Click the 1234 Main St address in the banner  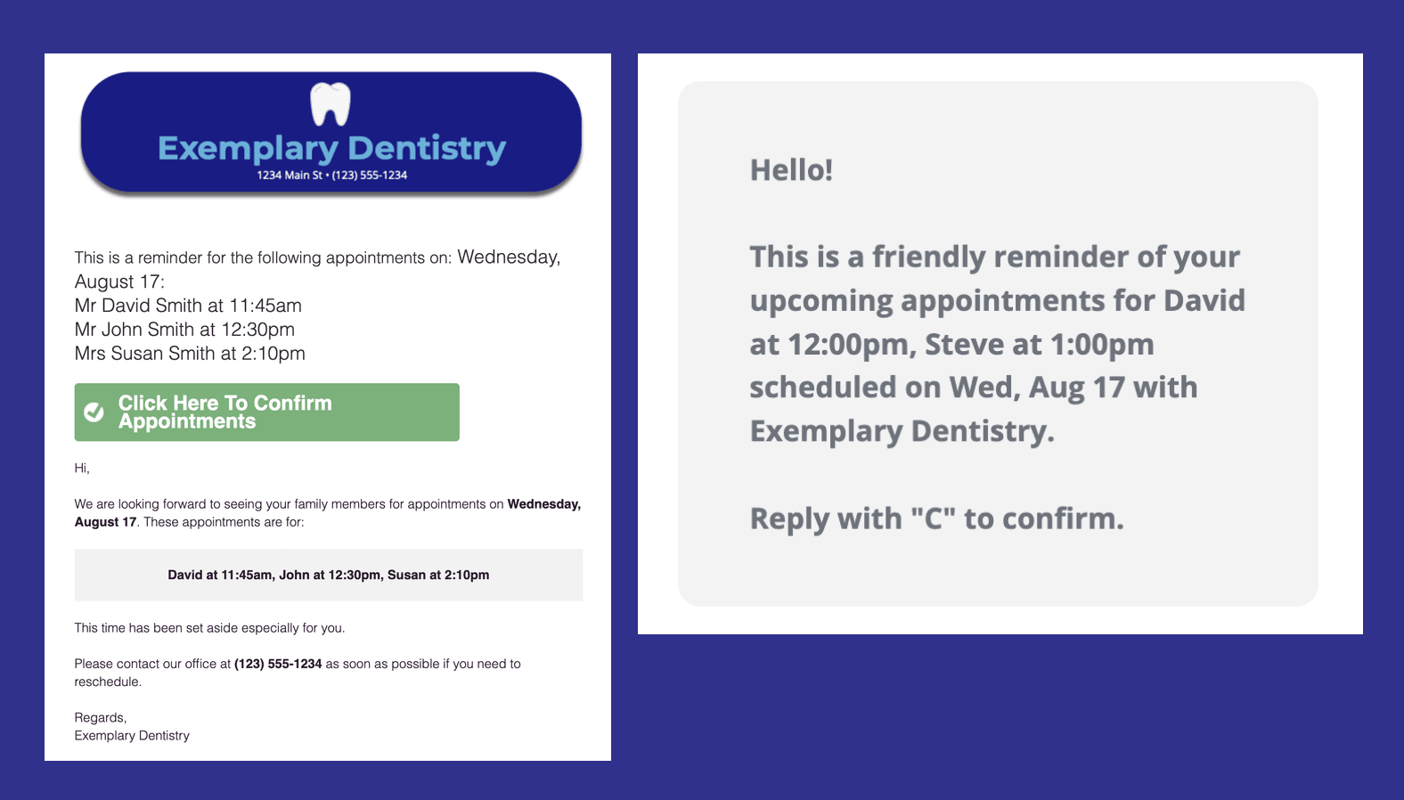pos(290,176)
